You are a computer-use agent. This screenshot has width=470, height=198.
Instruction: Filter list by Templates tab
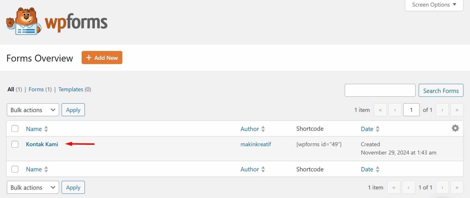pyautogui.click(x=71, y=89)
